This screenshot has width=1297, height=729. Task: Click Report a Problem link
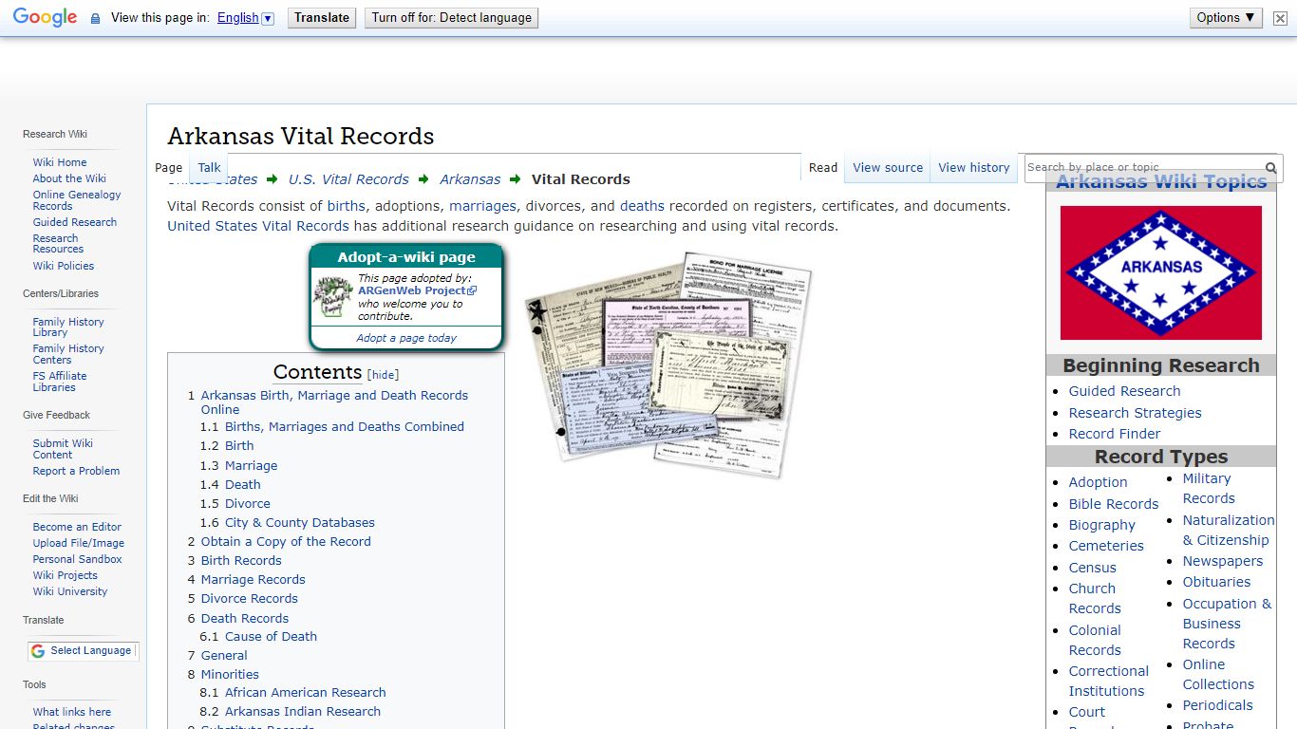tap(76, 471)
